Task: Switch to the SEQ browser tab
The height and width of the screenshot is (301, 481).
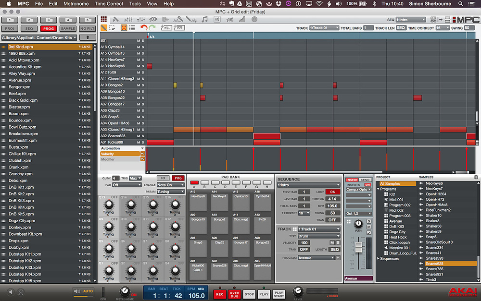Action: pos(29,28)
